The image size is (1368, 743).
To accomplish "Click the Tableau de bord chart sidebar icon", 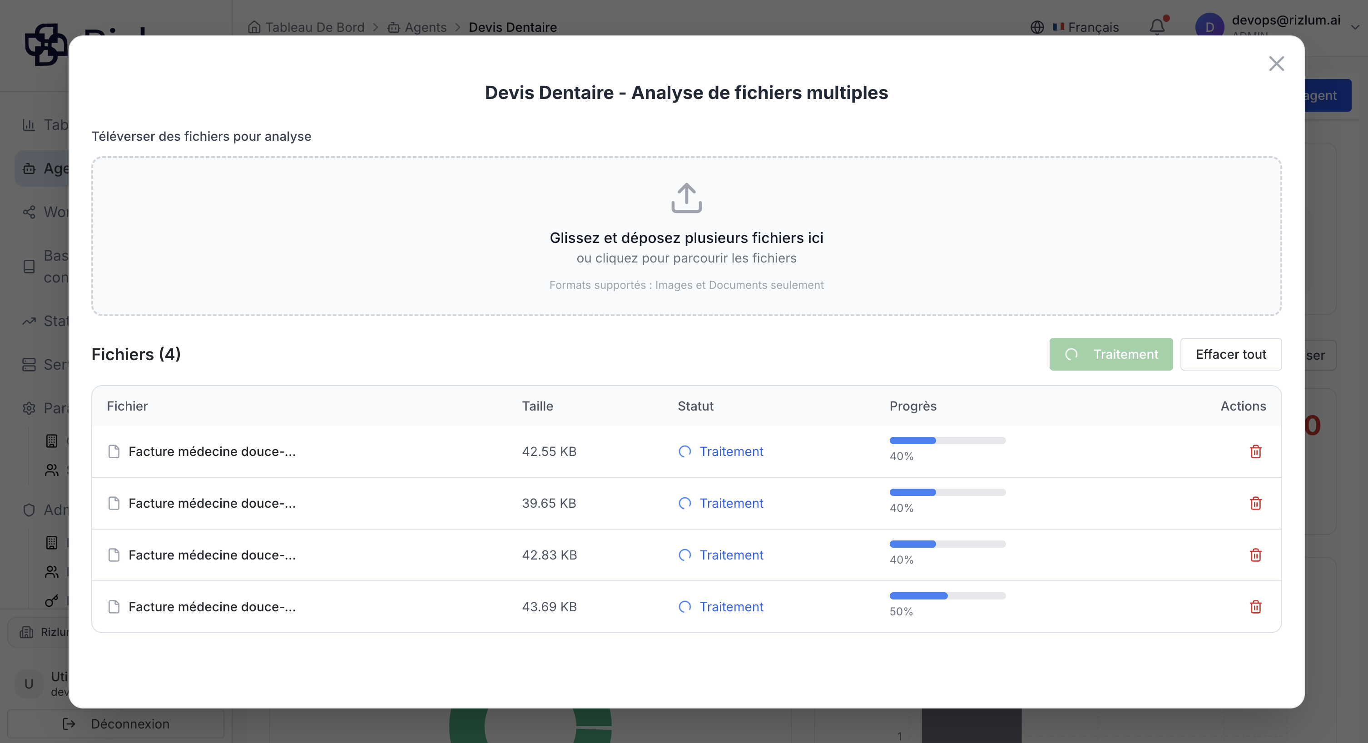I will (29, 125).
